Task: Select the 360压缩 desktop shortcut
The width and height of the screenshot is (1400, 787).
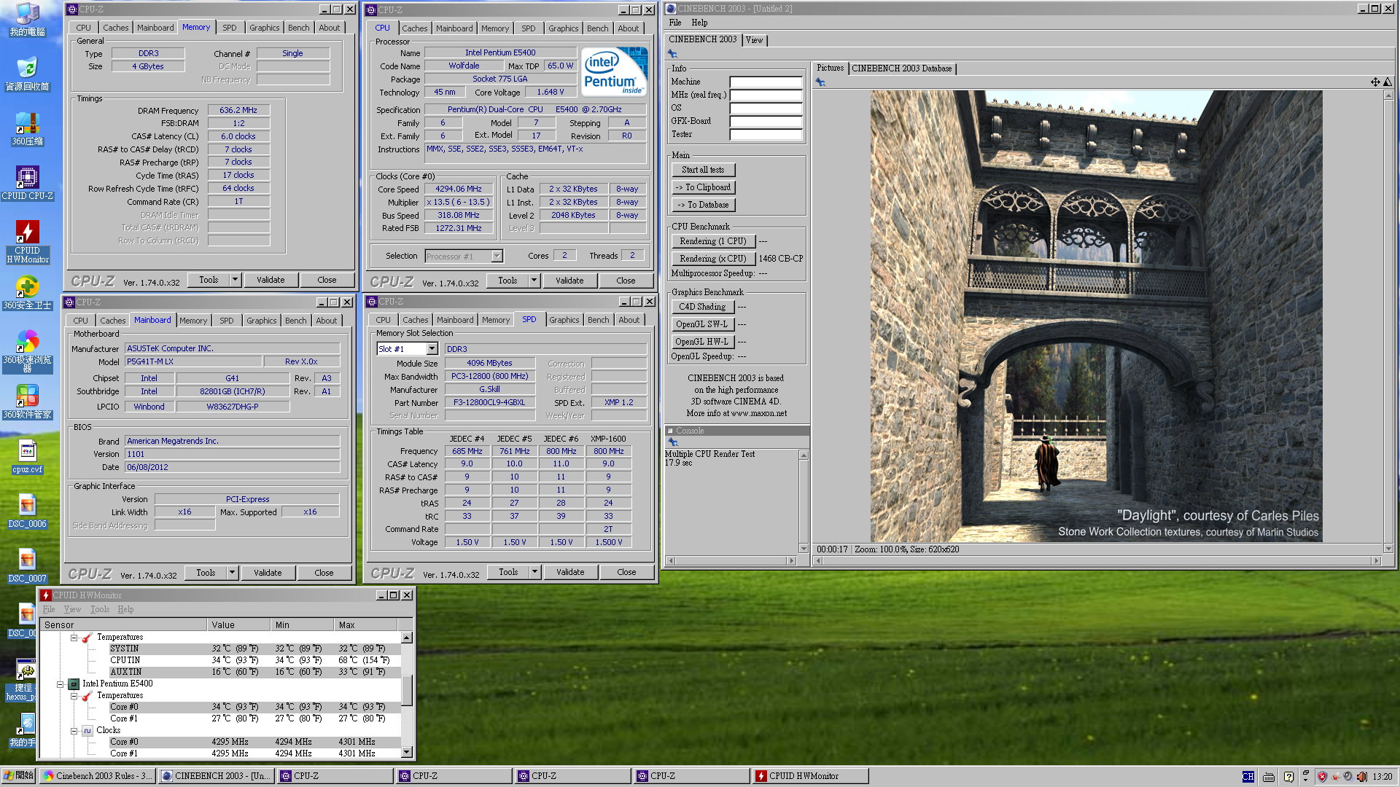Action: click(27, 129)
